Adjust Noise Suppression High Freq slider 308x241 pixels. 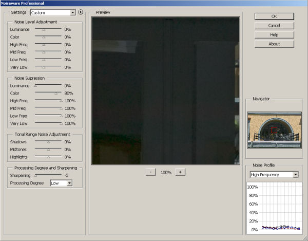49,101
